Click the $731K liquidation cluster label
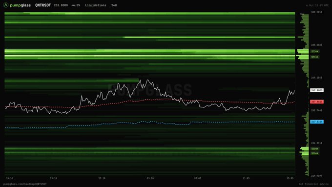The width and height of the screenshot is (332, 187). click(x=315, y=57)
